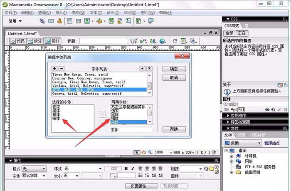
Task: Open the 插入(I) menu
Action: 61,12
